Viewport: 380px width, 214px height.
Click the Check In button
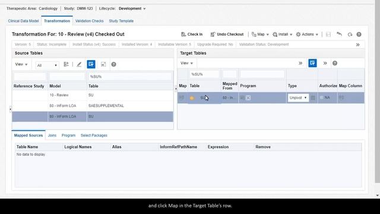pyautogui.click(x=192, y=34)
